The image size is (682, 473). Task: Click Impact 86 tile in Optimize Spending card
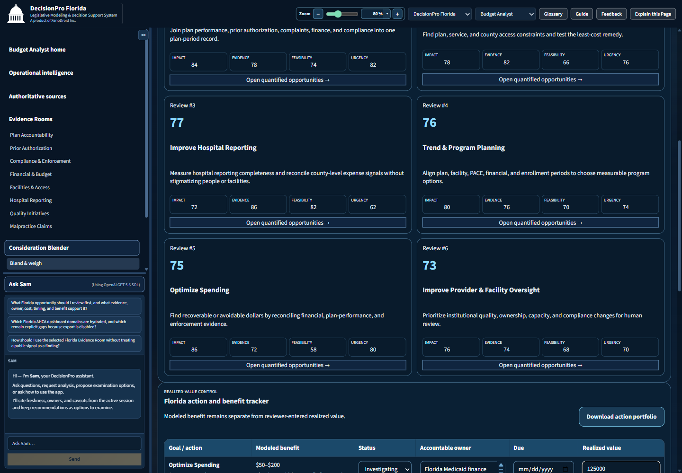(x=198, y=347)
